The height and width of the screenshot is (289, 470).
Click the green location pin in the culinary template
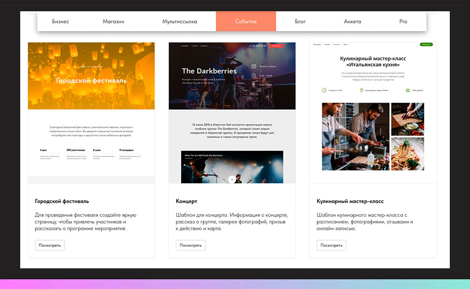point(361,90)
